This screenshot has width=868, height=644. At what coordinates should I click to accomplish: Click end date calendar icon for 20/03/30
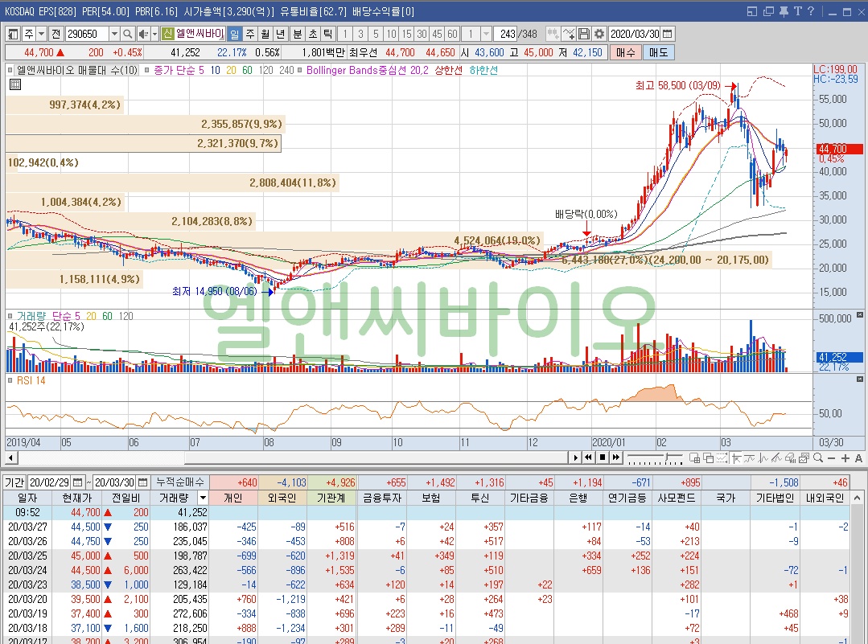pyautogui.click(x=143, y=482)
